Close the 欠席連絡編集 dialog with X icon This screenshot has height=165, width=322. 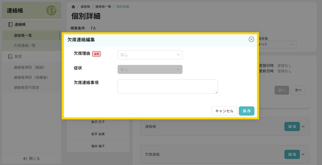(x=251, y=39)
